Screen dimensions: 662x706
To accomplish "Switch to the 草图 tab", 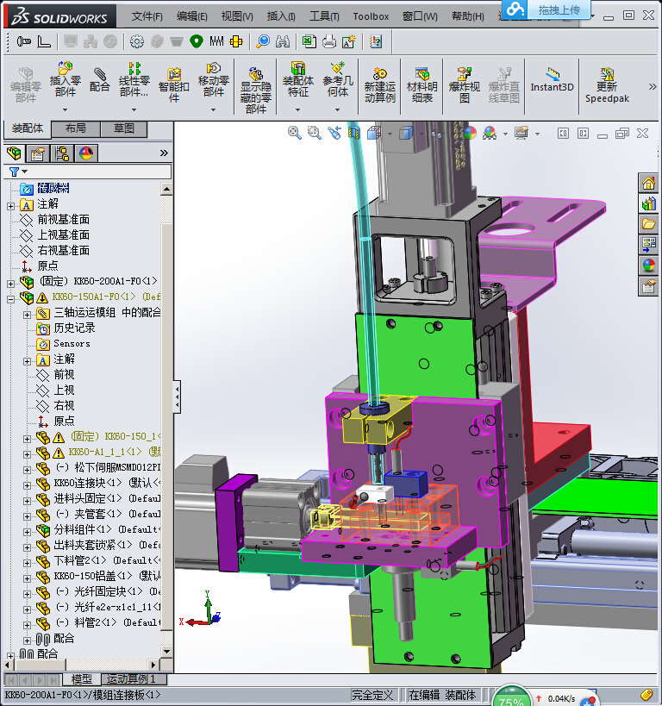I will point(124,128).
